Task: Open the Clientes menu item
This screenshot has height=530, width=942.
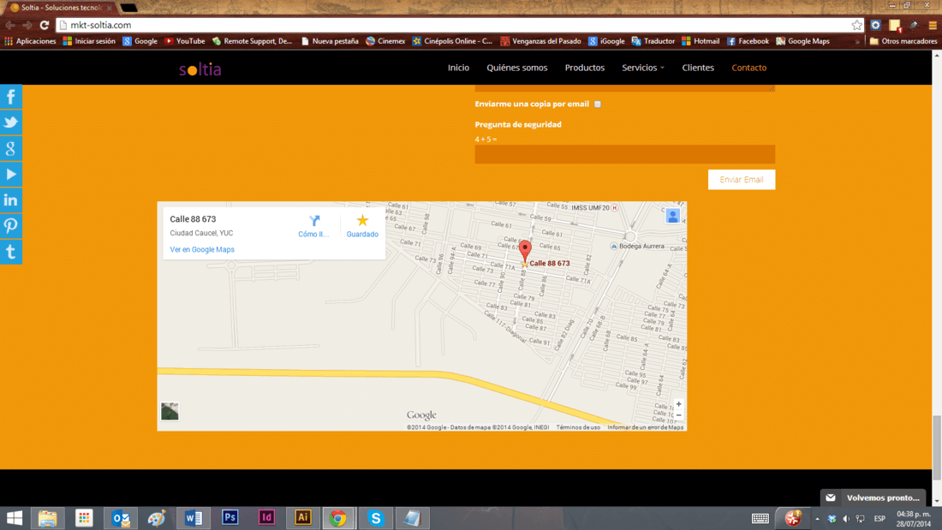Action: [x=697, y=68]
